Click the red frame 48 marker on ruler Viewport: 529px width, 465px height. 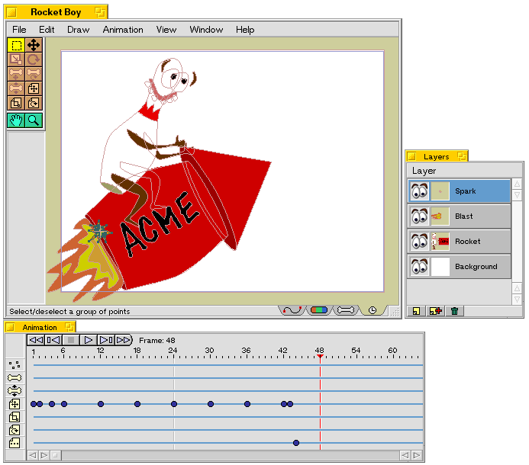click(320, 357)
